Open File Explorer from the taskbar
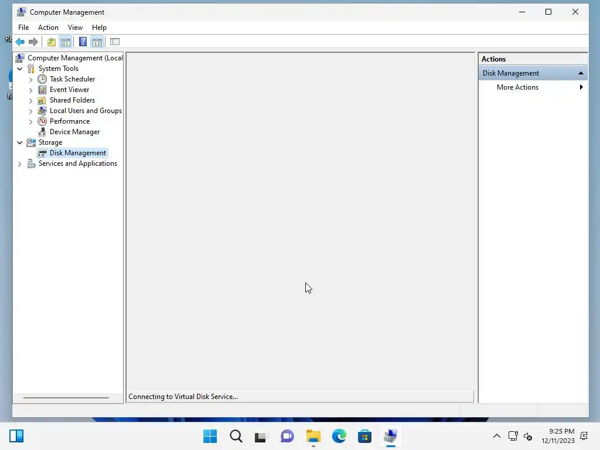Screen dimensions: 600x450 coord(313,436)
